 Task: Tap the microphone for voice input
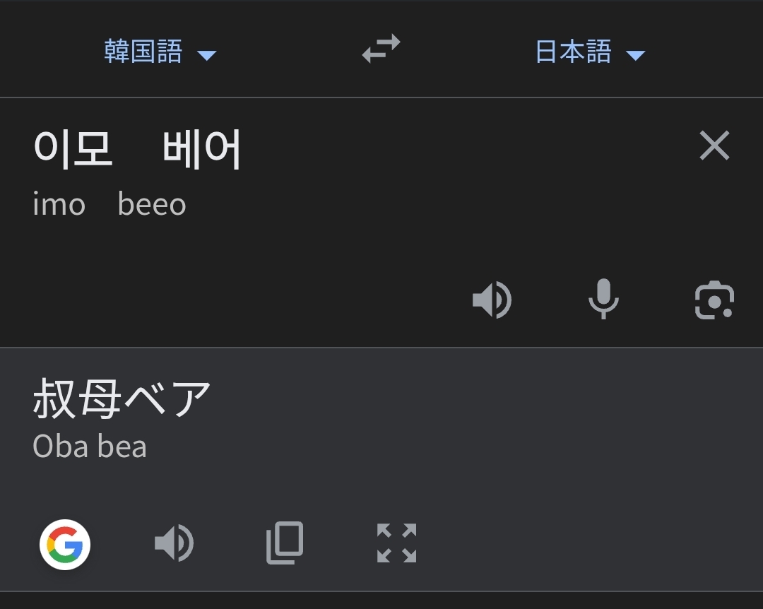[603, 299]
